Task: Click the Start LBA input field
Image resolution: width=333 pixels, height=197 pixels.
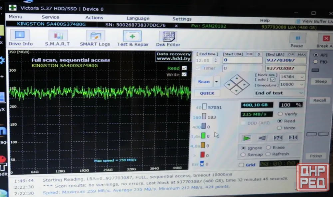Action: (x=242, y=60)
